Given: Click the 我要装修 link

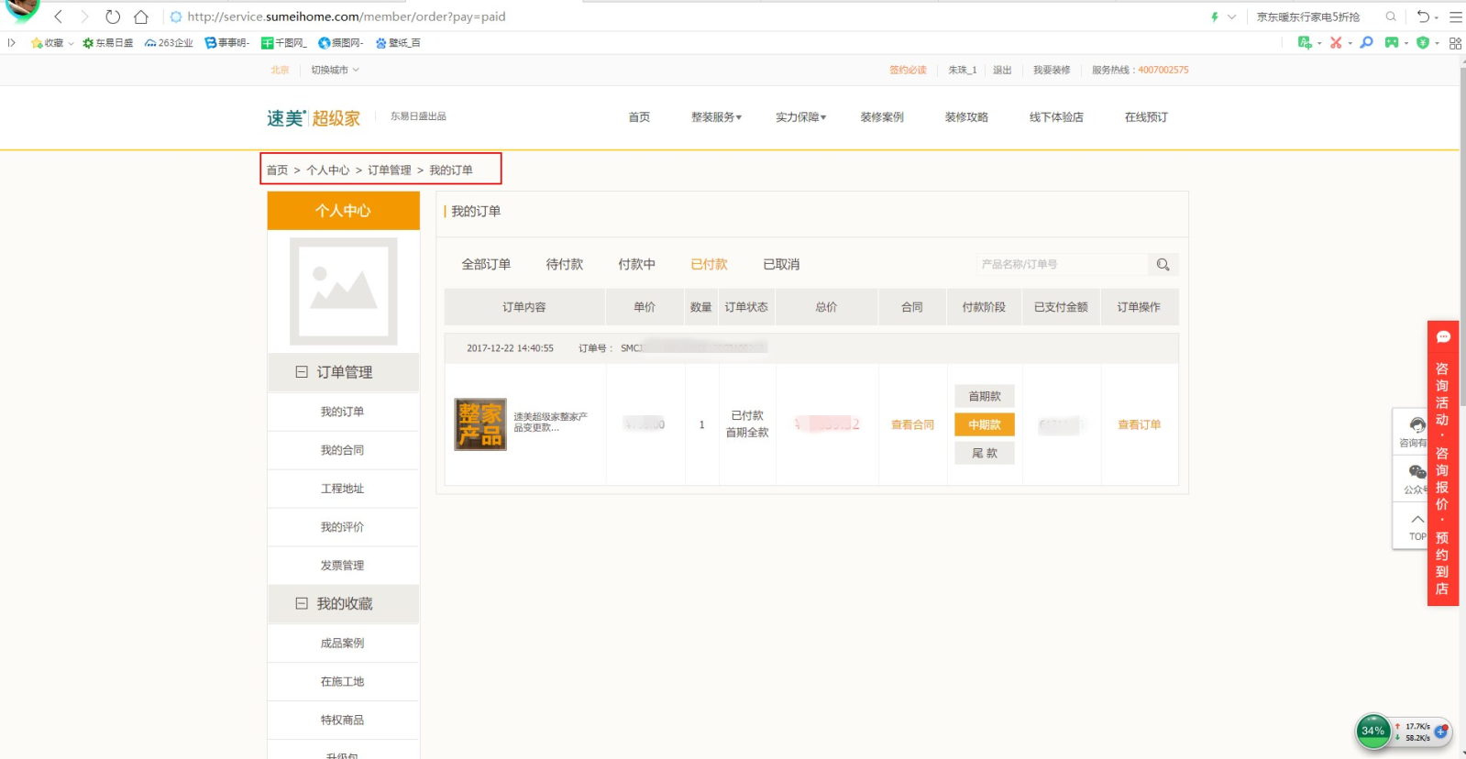Looking at the screenshot, I should [x=1052, y=70].
